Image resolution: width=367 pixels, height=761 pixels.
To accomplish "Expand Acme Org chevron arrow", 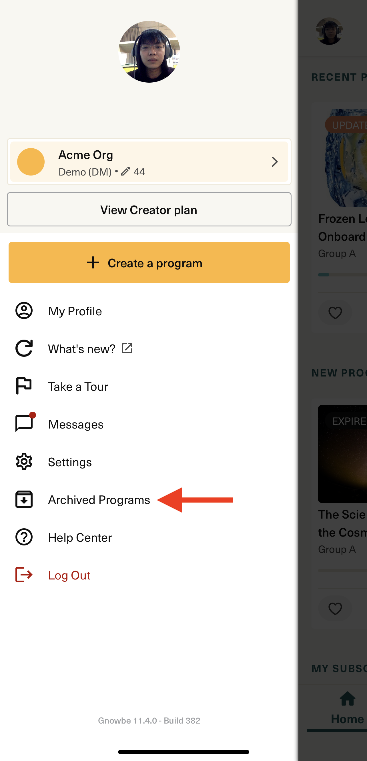I will tap(275, 162).
